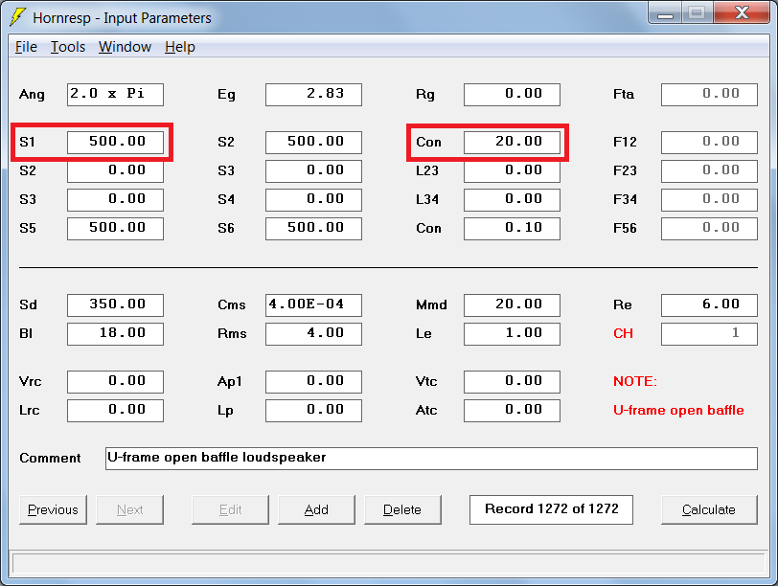The width and height of the screenshot is (778, 586).
Task: Click the Fta field
Action: (710, 94)
